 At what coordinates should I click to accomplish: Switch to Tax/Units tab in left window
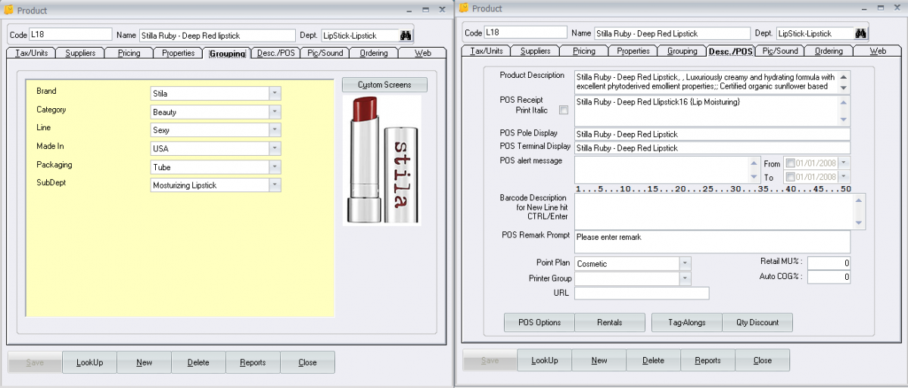pyautogui.click(x=31, y=53)
